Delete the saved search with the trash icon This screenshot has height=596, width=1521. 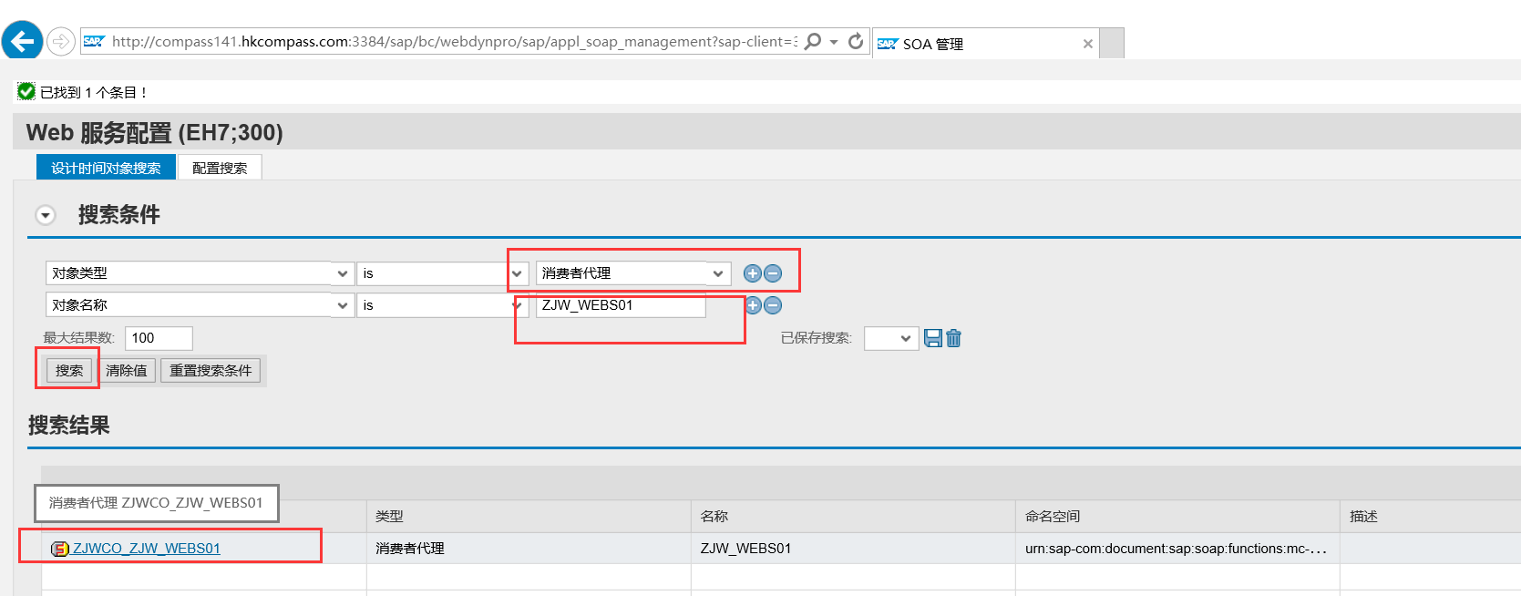(954, 338)
